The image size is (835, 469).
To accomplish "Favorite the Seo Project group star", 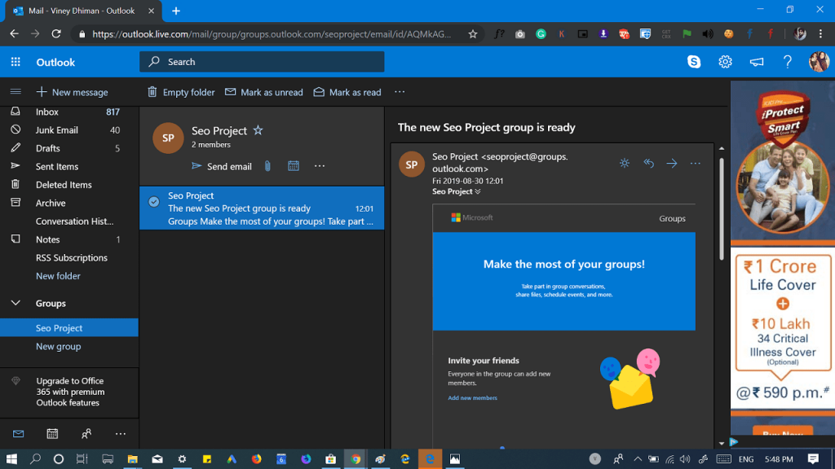I will (258, 130).
